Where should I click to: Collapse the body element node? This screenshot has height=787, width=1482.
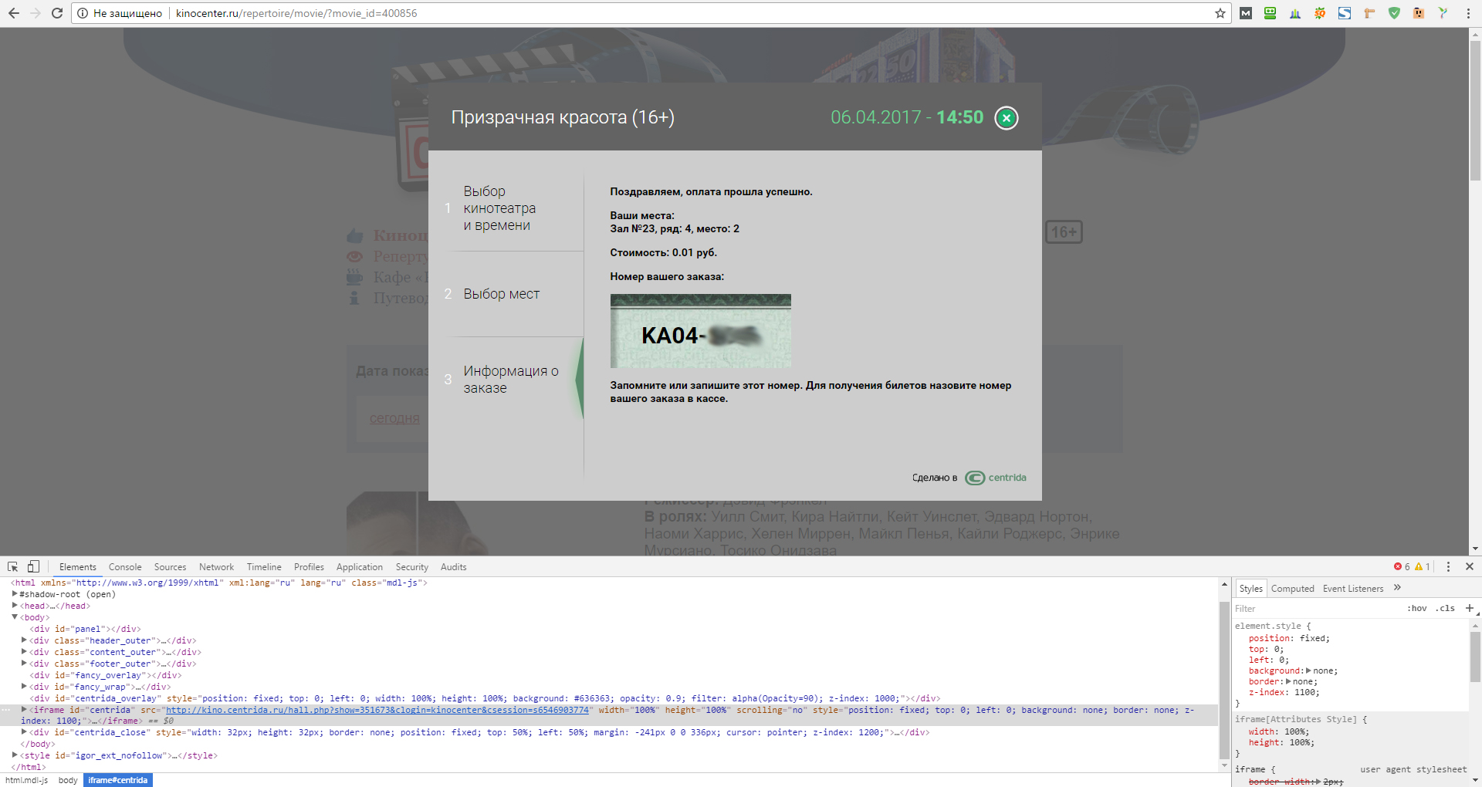(x=15, y=617)
